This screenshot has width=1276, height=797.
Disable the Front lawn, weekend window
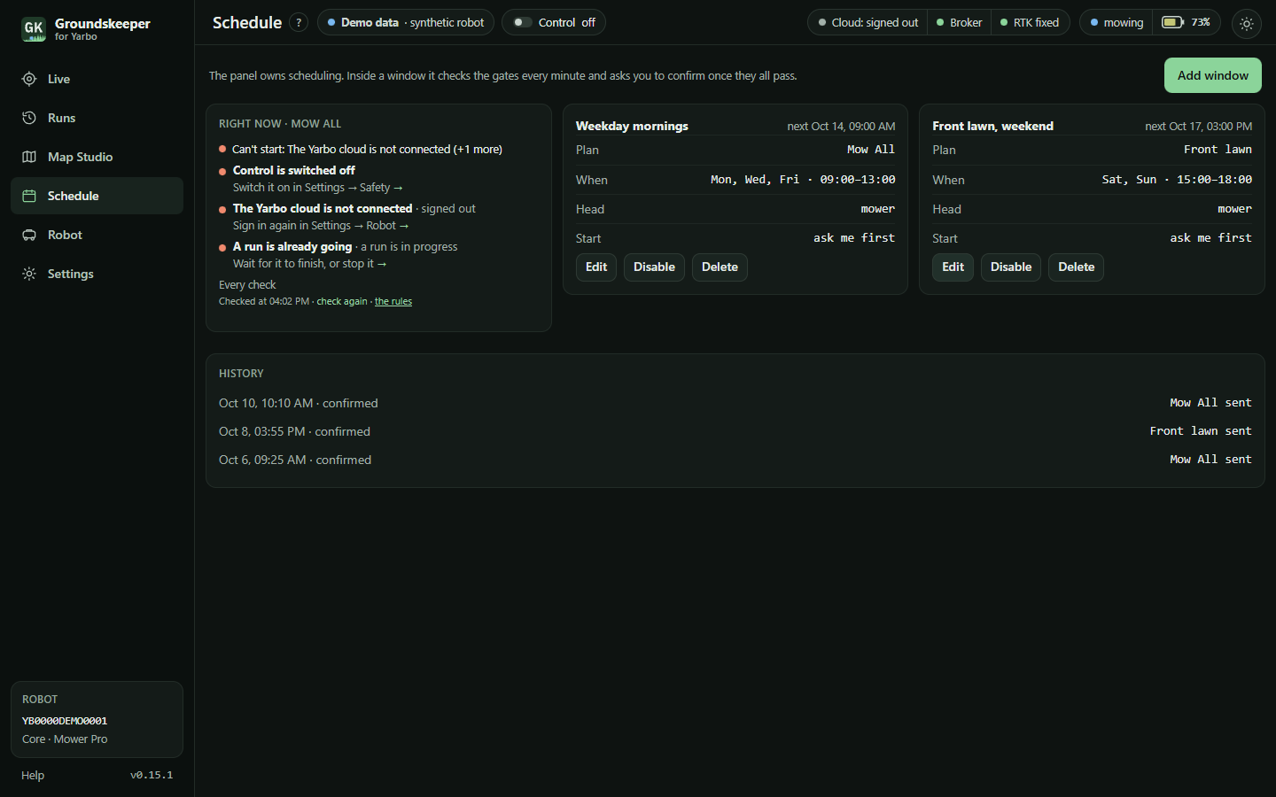pyautogui.click(x=1011, y=267)
